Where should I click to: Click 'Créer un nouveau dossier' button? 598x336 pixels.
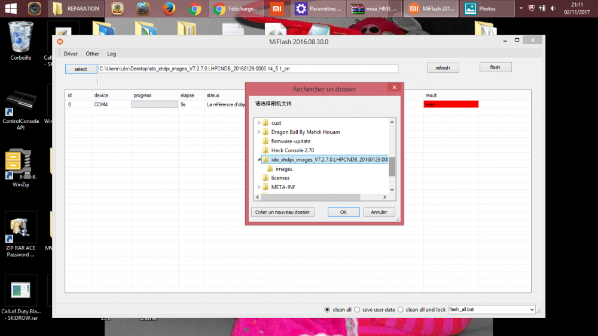coord(282,212)
